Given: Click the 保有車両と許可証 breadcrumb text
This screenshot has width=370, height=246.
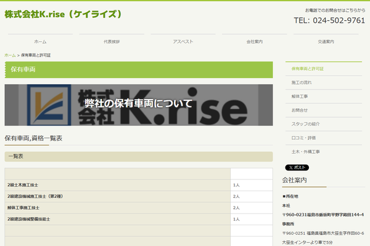Looking at the screenshot, I should (x=36, y=55).
